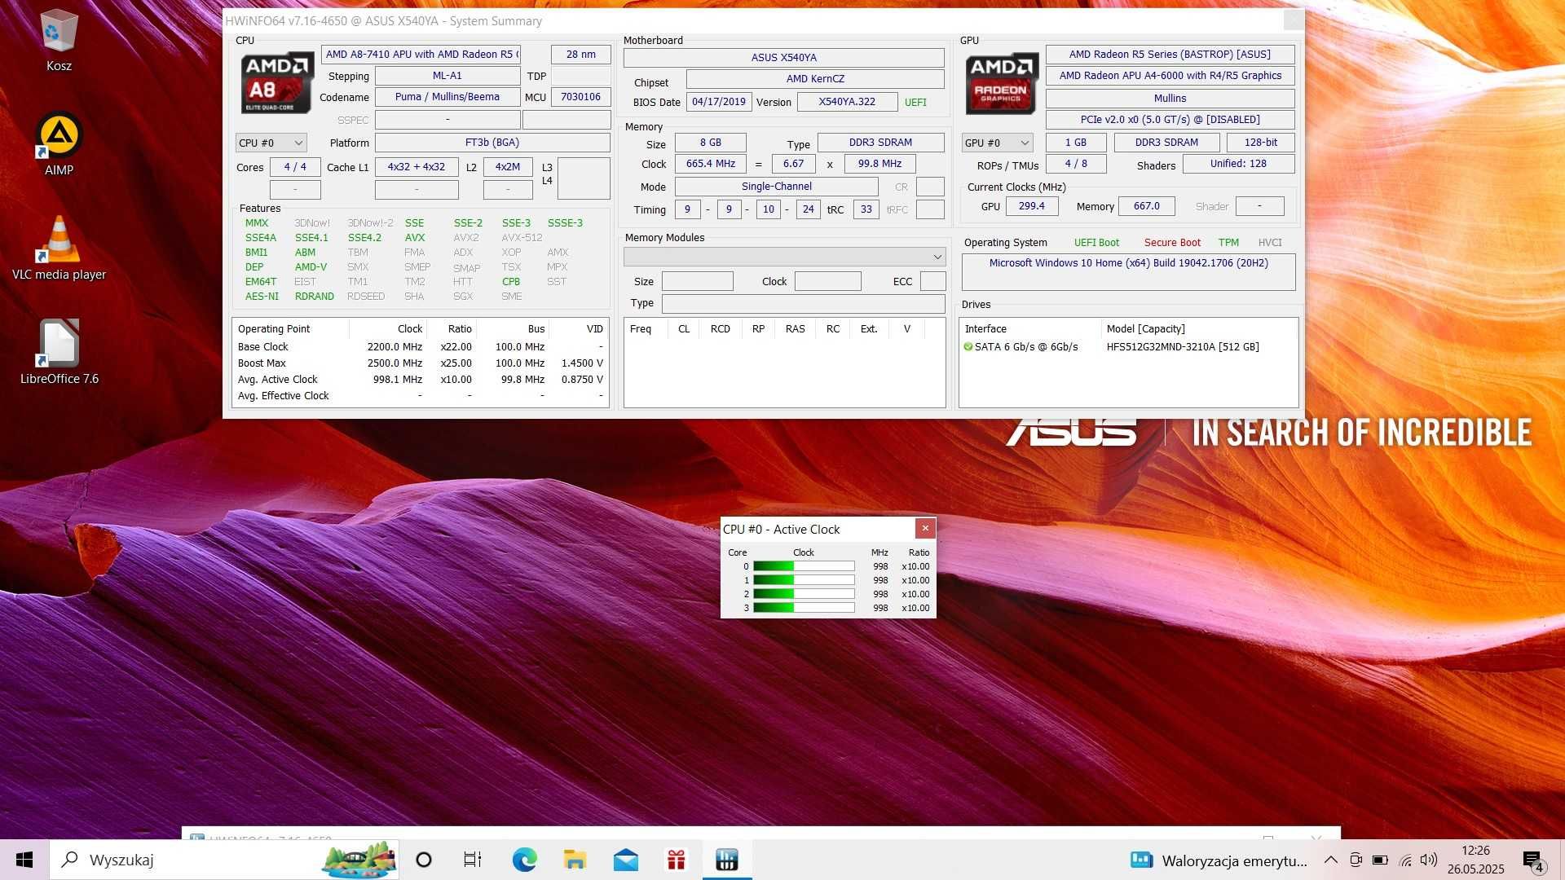Click the 4x2M L2 cache field
1565x880 pixels.
[x=507, y=167]
